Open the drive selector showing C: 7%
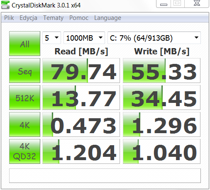This screenshot has width=210, height=190. [x=154, y=38]
